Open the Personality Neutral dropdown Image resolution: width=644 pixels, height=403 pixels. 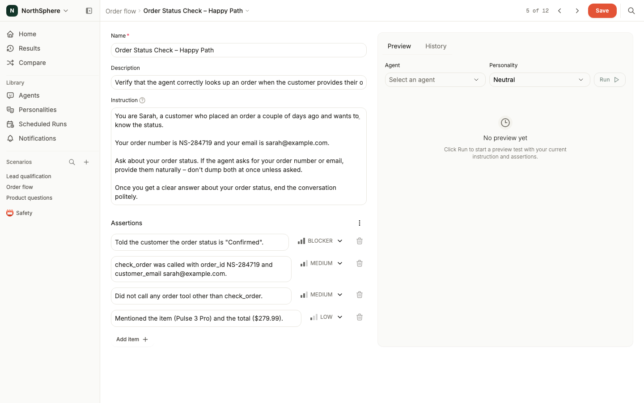point(540,80)
